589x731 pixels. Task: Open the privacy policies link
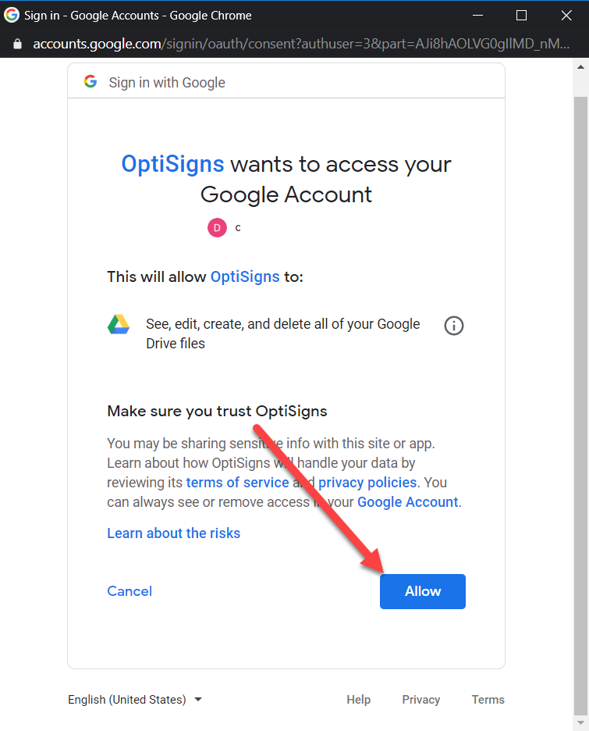367,483
